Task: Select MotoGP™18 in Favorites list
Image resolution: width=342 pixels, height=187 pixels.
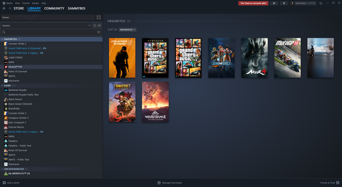Action: coord(51,67)
